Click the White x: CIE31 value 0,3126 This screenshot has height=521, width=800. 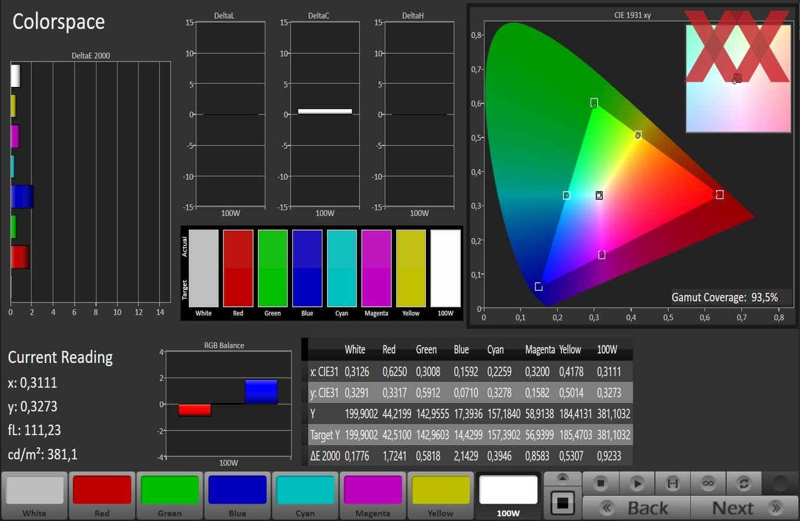click(357, 371)
